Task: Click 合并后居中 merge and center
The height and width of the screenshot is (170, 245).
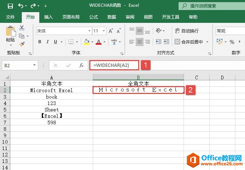Action: point(189,42)
